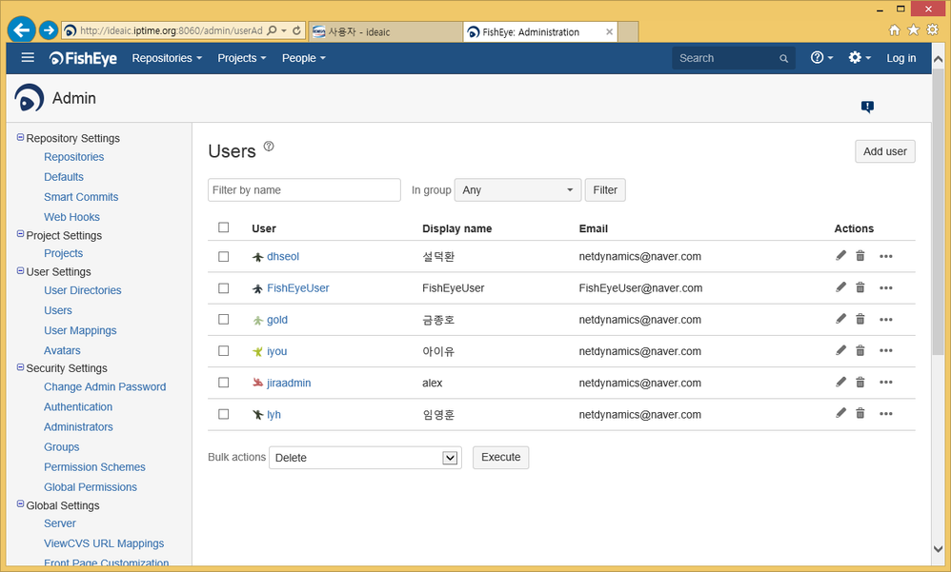Open the hamburger navigation menu
The height and width of the screenshot is (572, 951).
point(27,58)
